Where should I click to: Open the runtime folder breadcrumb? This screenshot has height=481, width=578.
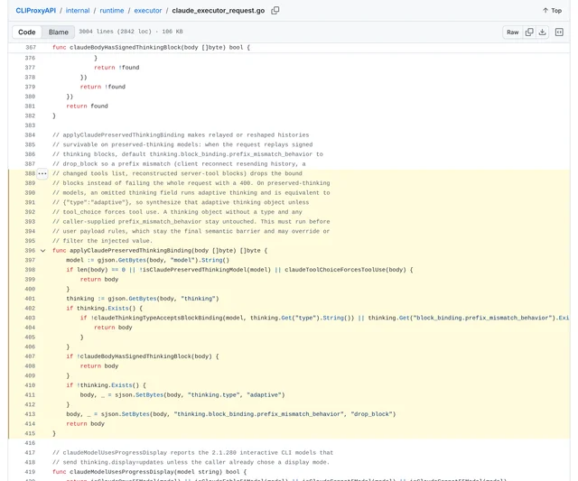pos(112,11)
